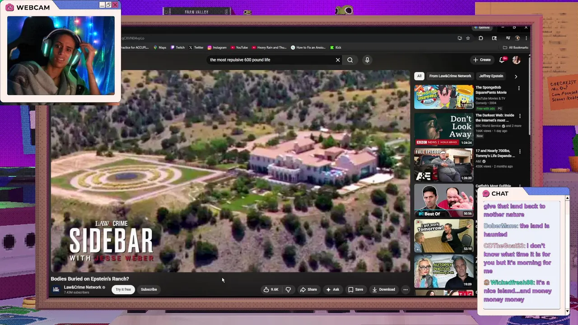Open options for 17 and Nearly 700lbs suggestion
Screen dimensions: 578x325
[520, 152]
